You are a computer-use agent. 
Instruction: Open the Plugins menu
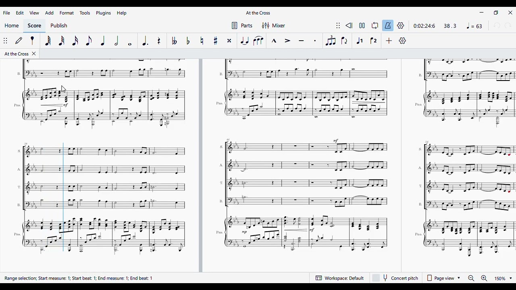(x=104, y=13)
